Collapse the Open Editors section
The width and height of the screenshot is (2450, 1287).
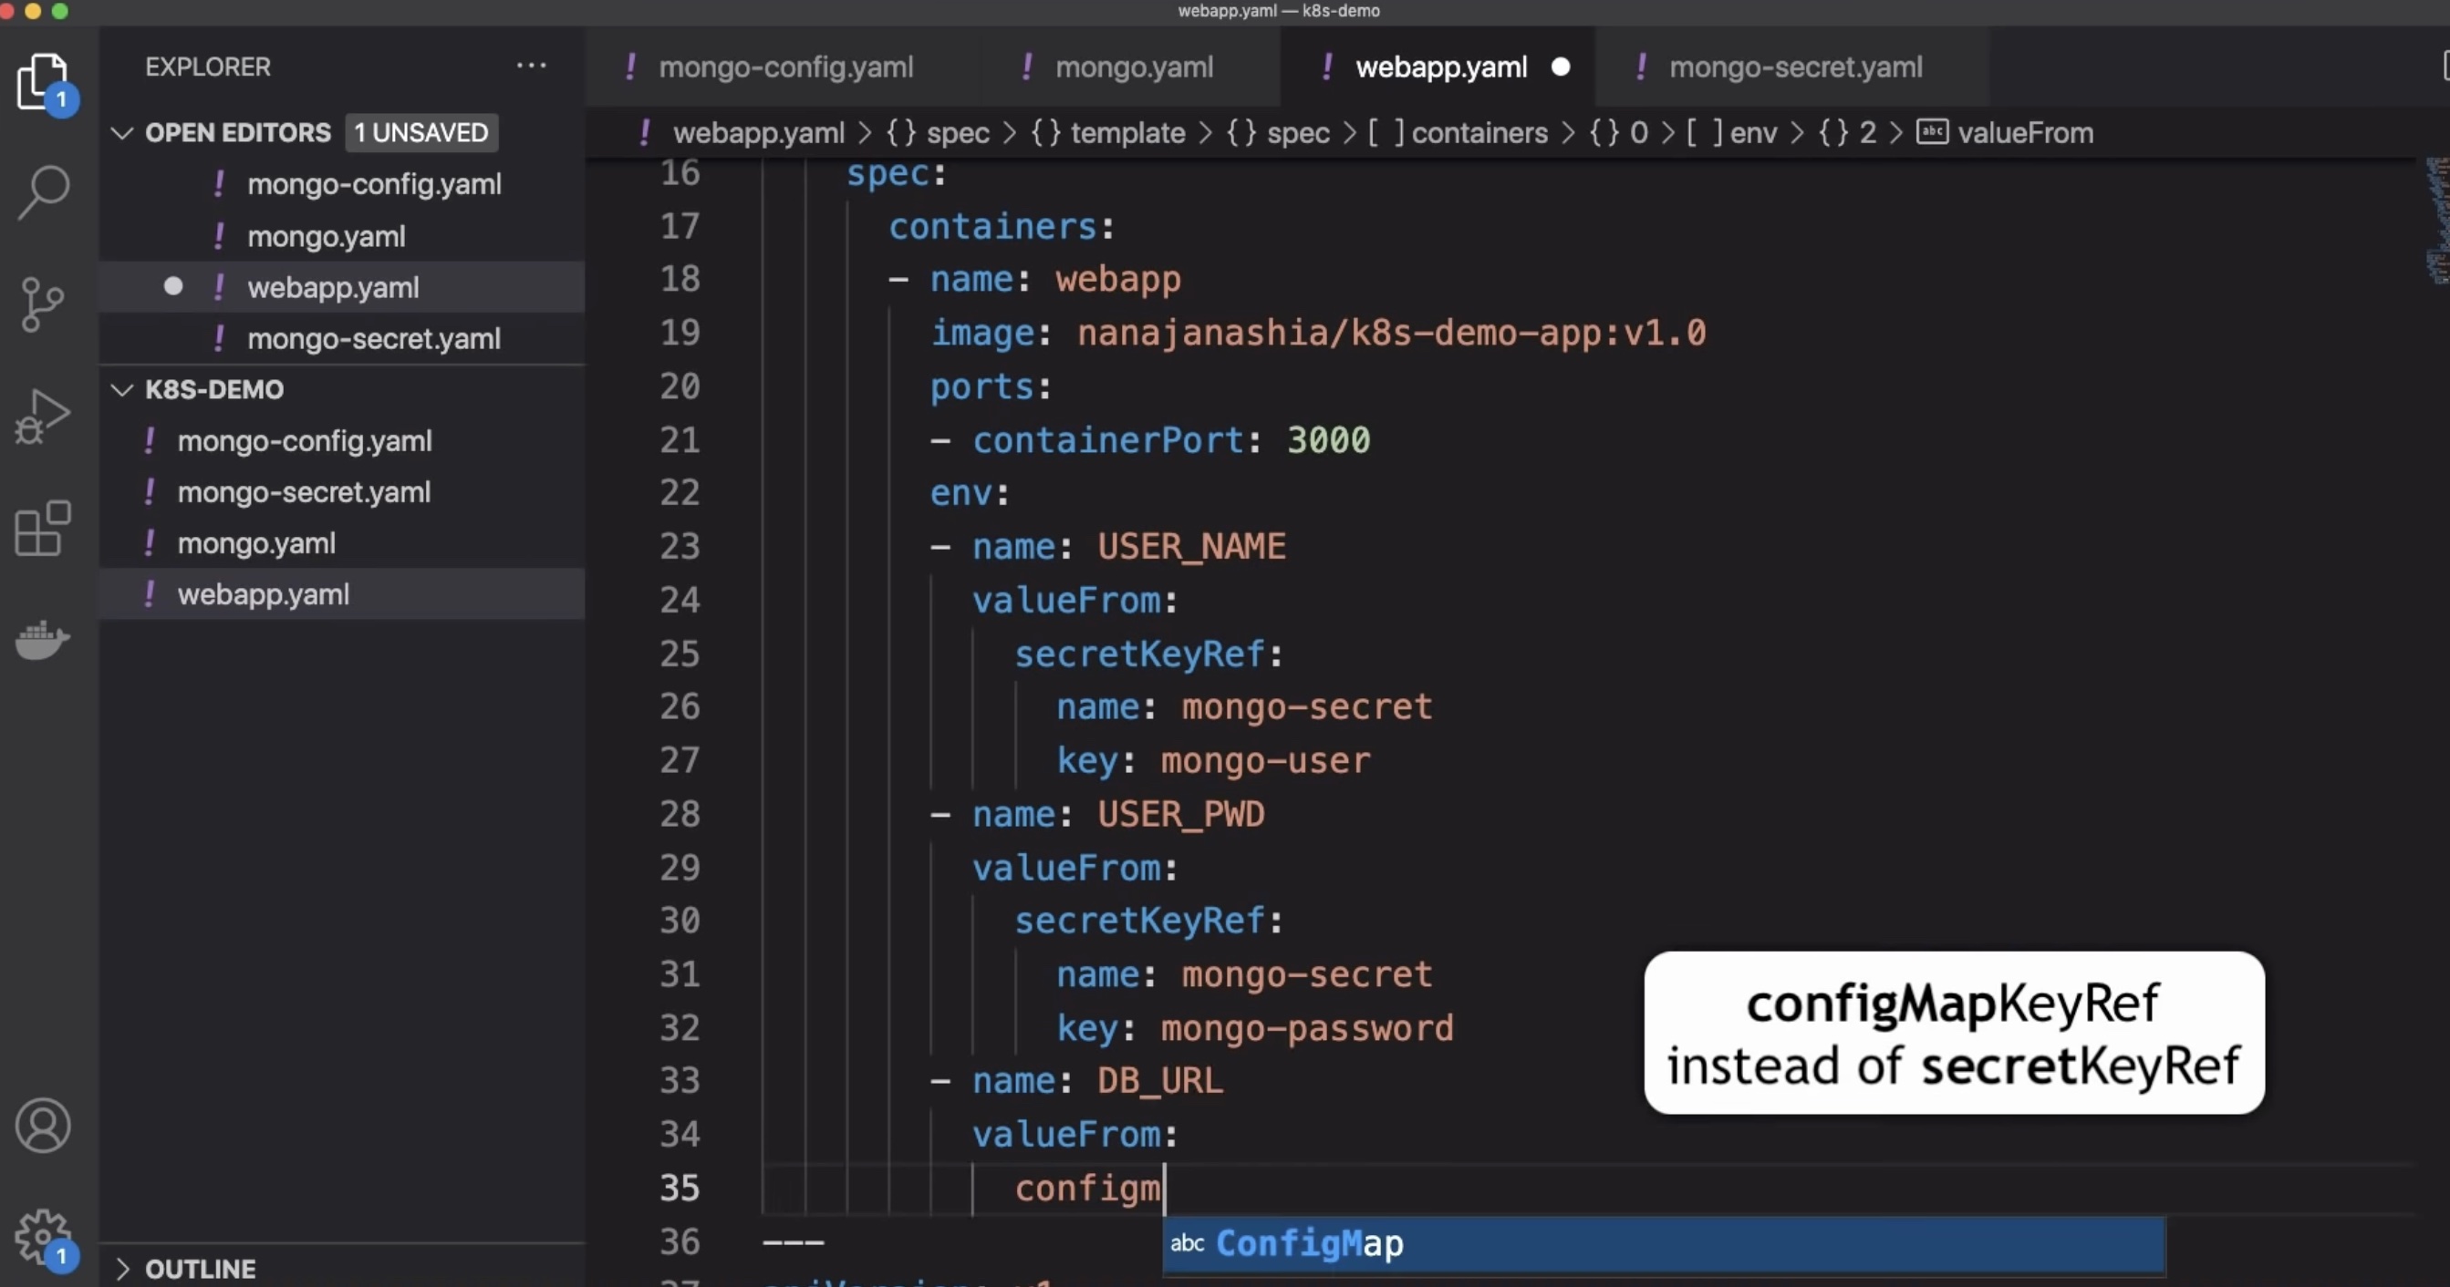click(121, 132)
